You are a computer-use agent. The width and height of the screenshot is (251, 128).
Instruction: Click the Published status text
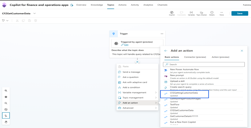(x=247, y=5)
